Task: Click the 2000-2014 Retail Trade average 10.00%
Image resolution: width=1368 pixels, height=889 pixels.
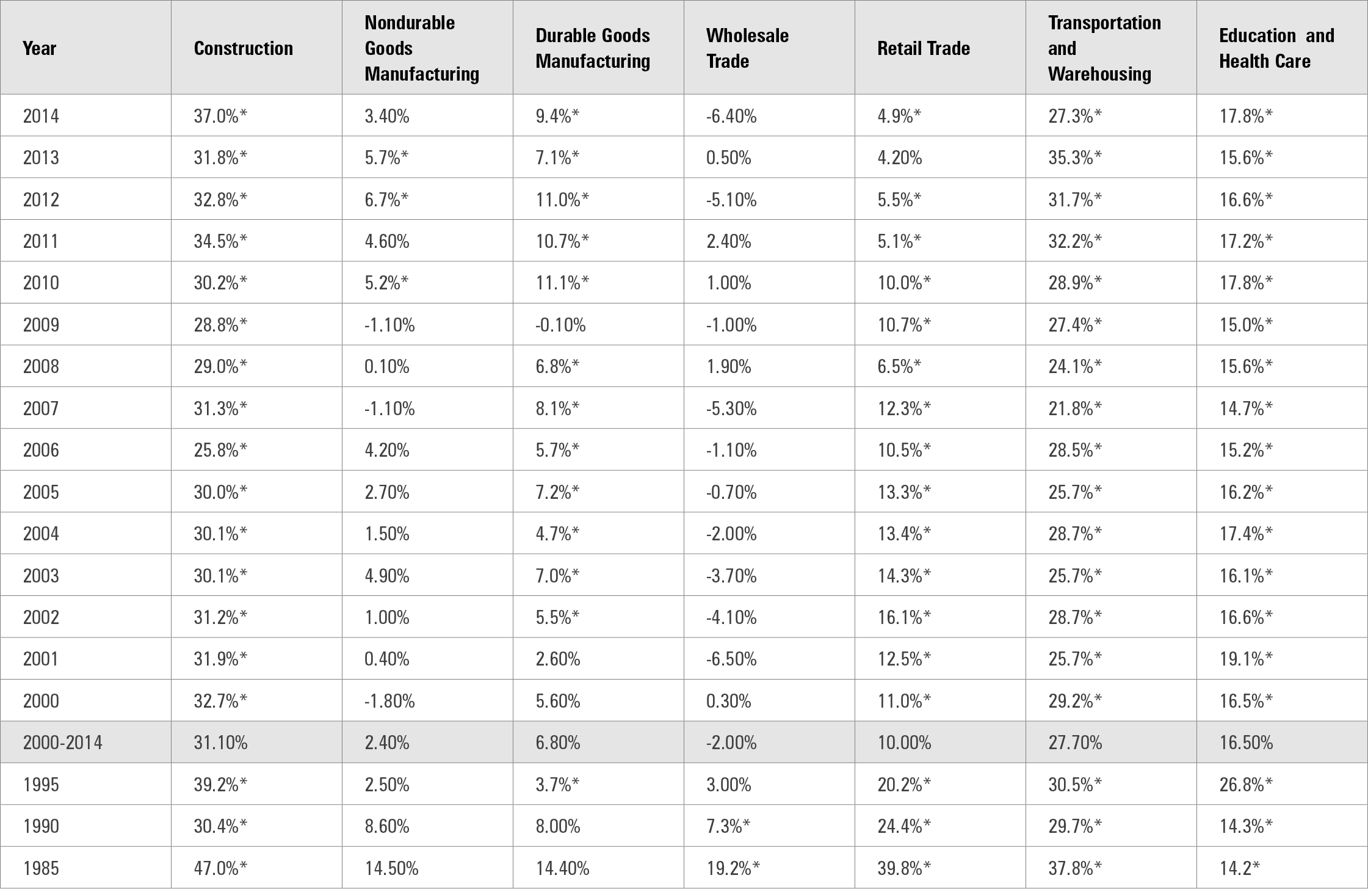Action: (904, 742)
